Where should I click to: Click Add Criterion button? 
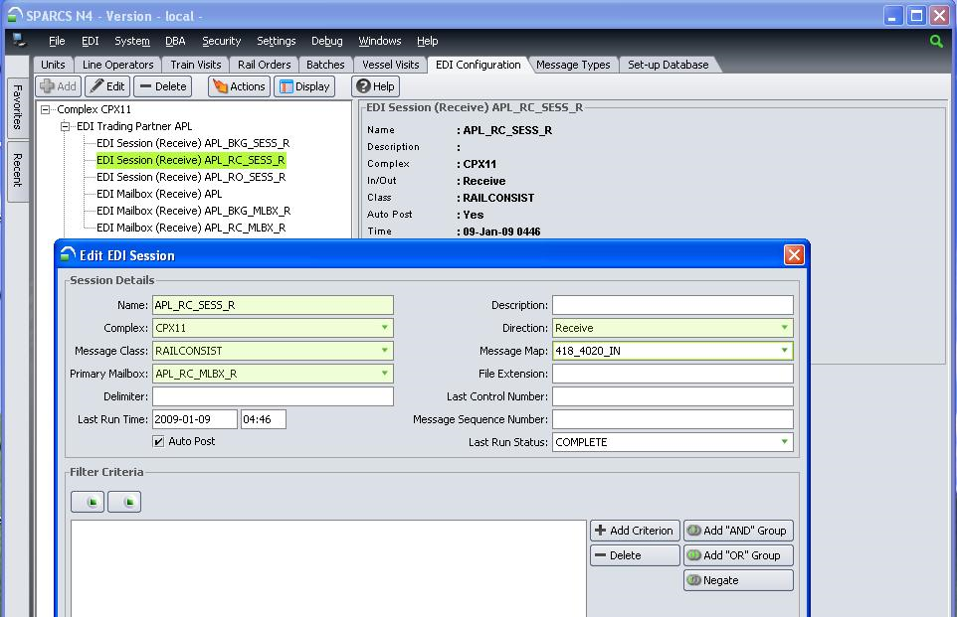pos(635,531)
